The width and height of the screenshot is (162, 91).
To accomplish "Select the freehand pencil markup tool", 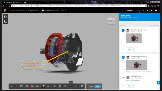I will (12, 86).
